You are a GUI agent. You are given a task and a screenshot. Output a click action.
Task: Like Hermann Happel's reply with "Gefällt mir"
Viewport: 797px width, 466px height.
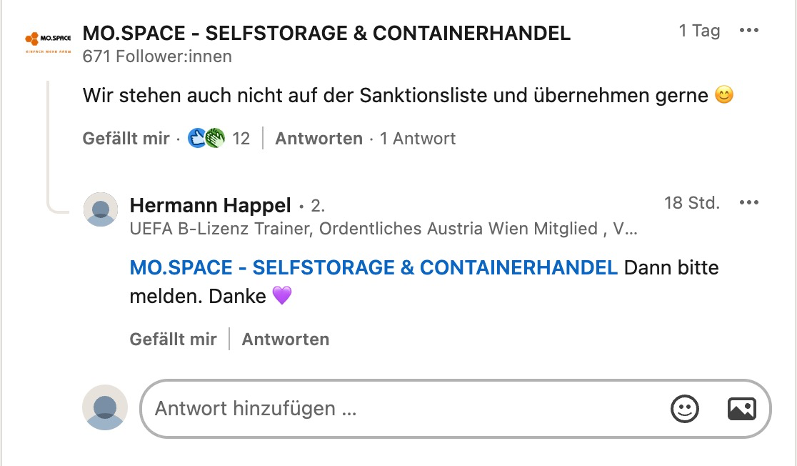coord(173,339)
